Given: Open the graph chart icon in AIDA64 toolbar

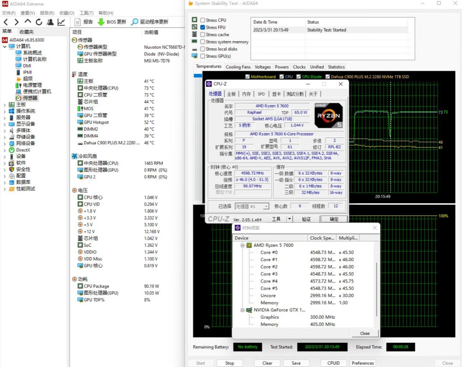Looking at the screenshot, I should [x=61, y=22].
